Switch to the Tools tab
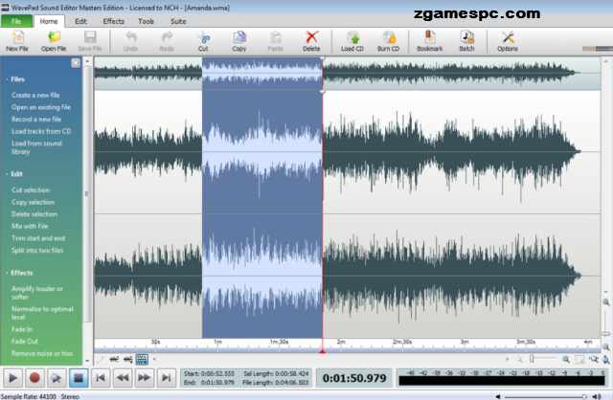The width and height of the screenshot is (613, 400). click(147, 21)
